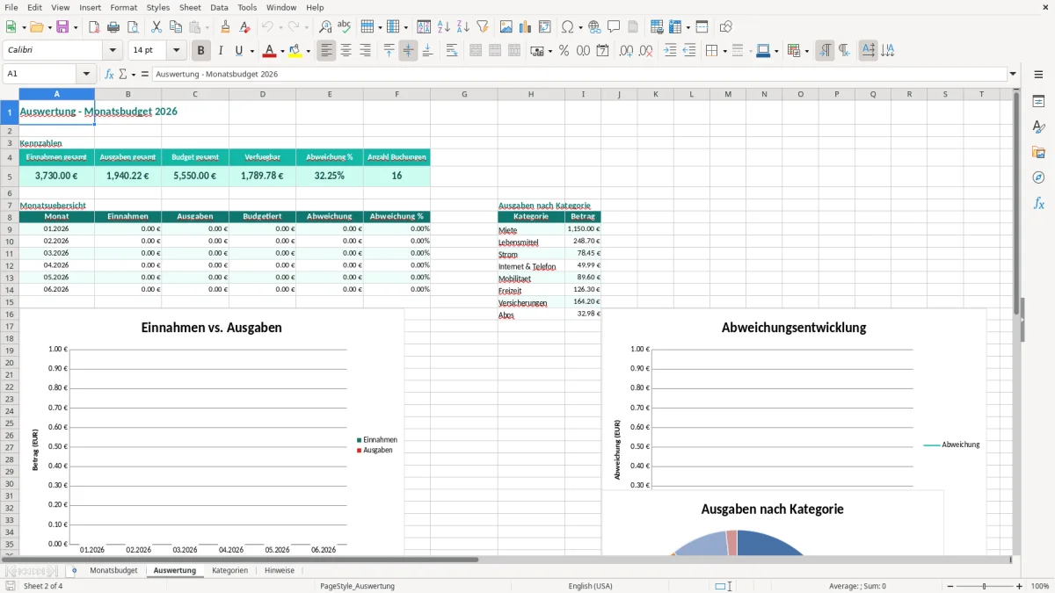Toggle Underline formatting
This screenshot has width=1055, height=593.
coord(239,51)
